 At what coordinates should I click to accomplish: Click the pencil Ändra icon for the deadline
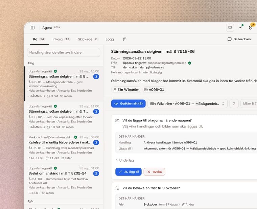click(x=183, y=204)
